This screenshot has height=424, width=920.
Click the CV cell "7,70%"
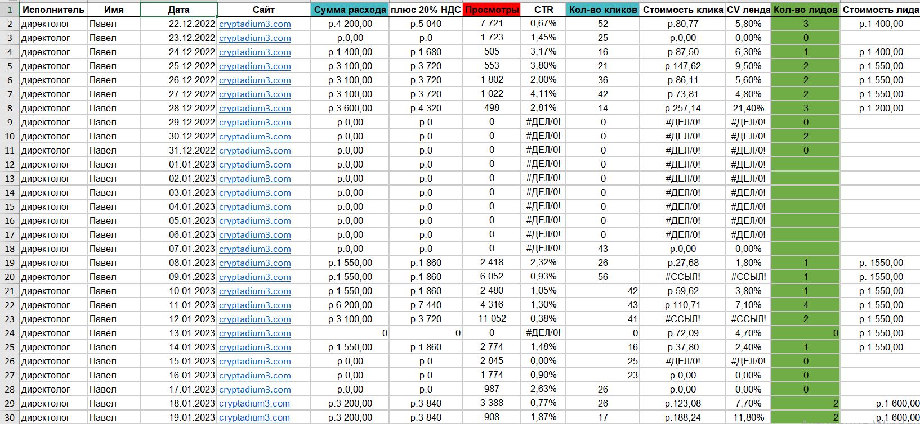click(748, 403)
